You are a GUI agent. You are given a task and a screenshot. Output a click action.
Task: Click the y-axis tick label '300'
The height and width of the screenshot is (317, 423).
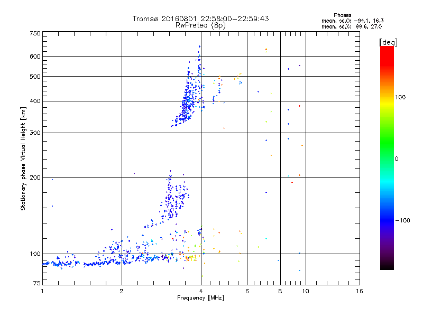(35, 133)
